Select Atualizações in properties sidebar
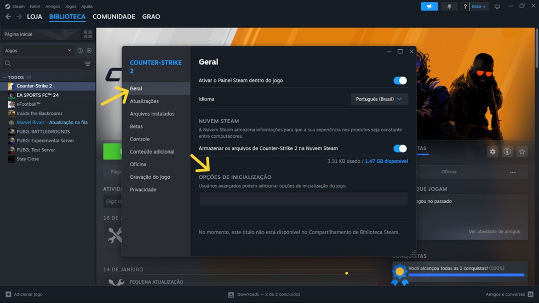 point(156,101)
